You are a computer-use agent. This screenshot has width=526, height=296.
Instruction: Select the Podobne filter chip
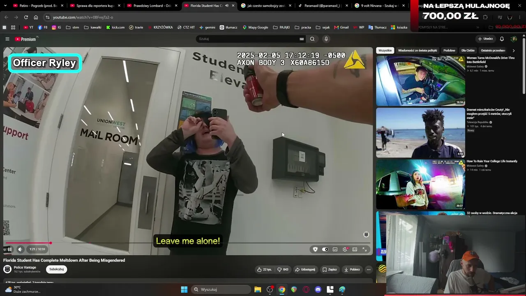(x=449, y=51)
